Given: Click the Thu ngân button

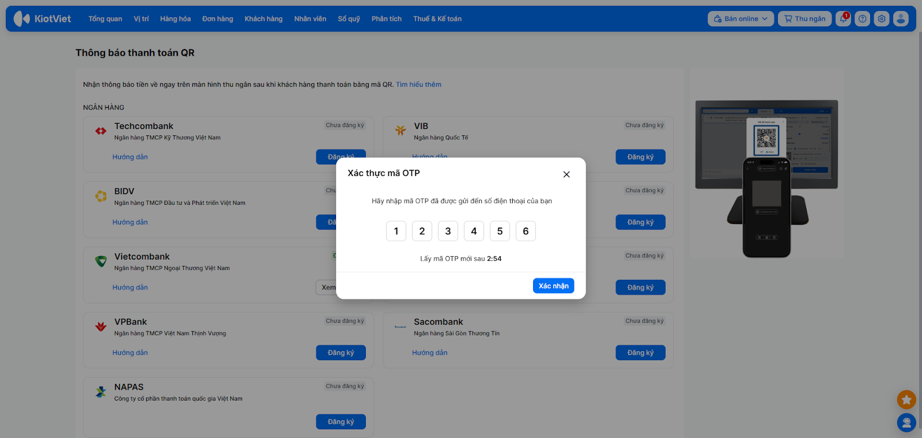Looking at the screenshot, I should point(805,19).
